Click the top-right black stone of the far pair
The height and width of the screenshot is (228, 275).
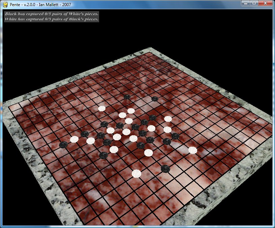pyautogui.click(x=155, y=99)
